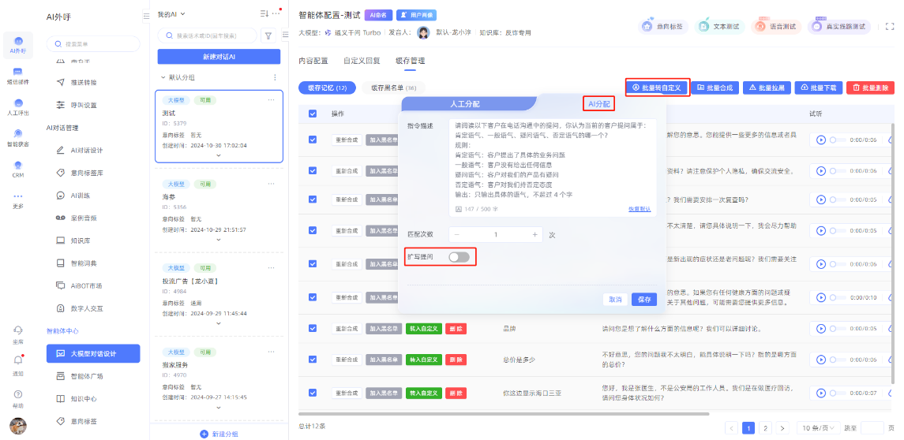The image size is (904, 440).
Task: Switch to the 内容配置 tab
Action: click(x=313, y=61)
